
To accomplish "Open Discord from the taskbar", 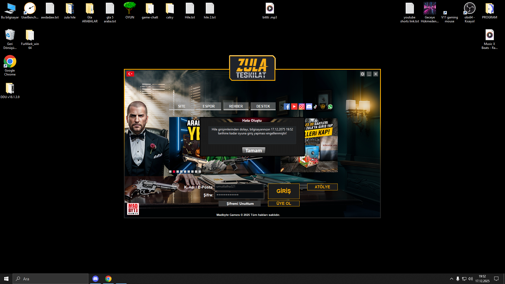I will tap(95, 279).
